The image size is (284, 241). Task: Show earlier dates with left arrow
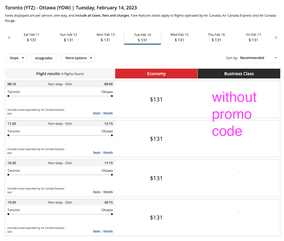click(9, 38)
